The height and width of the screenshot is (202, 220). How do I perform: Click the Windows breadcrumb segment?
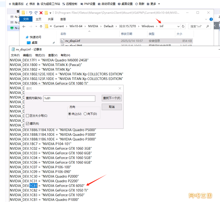tap(148, 26)
